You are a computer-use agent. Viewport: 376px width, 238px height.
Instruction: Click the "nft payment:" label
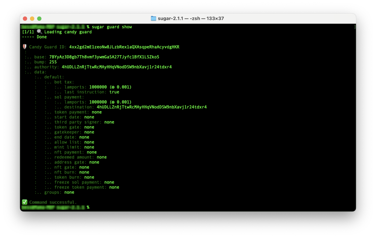click(x=69, y=152)
